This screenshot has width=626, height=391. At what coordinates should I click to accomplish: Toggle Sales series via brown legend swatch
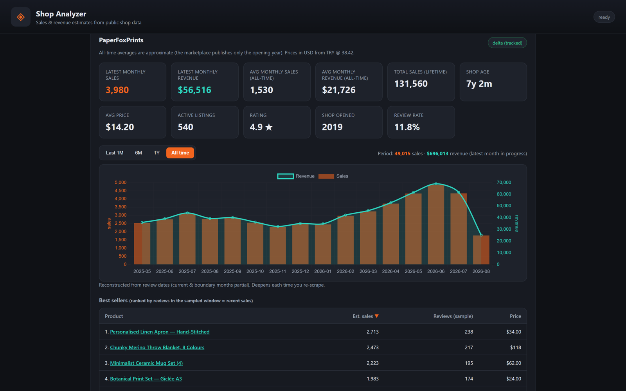(326, 176)
